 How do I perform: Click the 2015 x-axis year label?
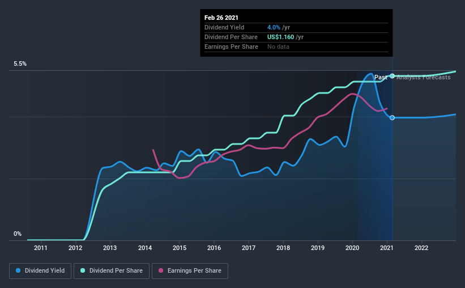(180, 248)
